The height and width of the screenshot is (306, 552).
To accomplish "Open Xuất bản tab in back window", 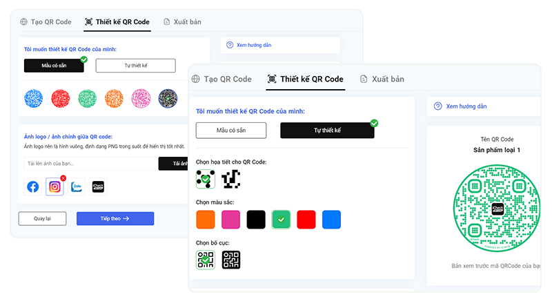I will 182,22.
